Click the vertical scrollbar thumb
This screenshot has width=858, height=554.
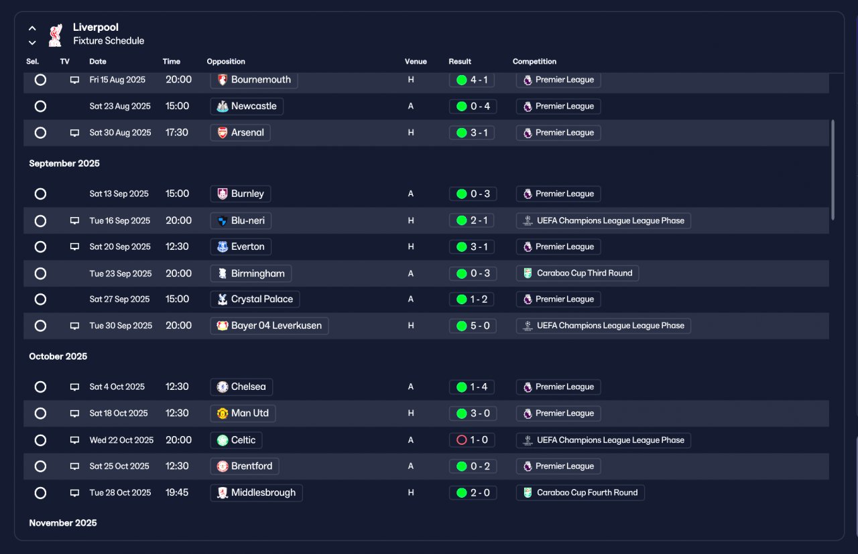tap(833, 169)
